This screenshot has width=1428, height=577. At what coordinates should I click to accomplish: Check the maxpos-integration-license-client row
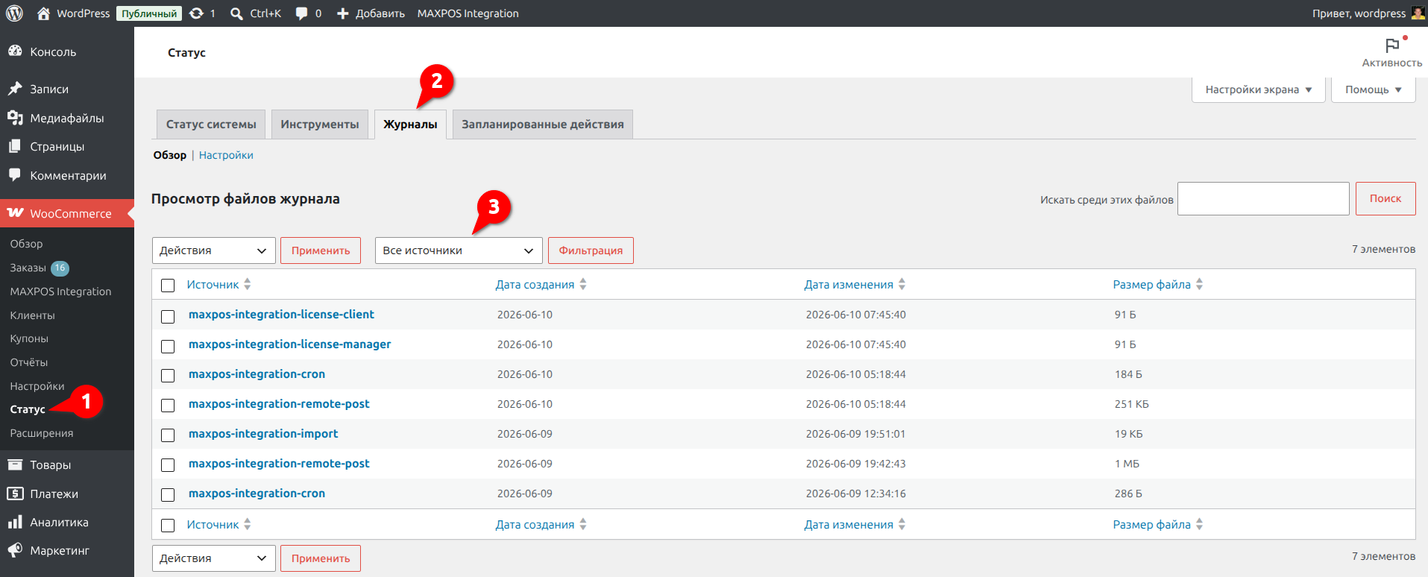pos(168,316)
